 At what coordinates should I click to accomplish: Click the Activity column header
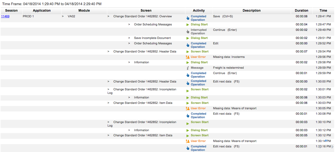[199, 11]
